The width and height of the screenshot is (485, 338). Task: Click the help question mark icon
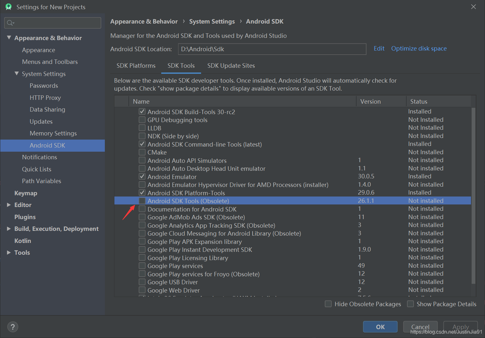(13, 327)
